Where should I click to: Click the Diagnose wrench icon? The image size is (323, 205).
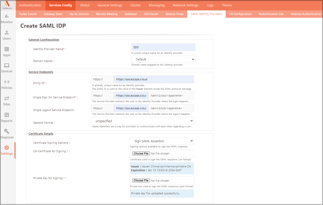(7, 132)
